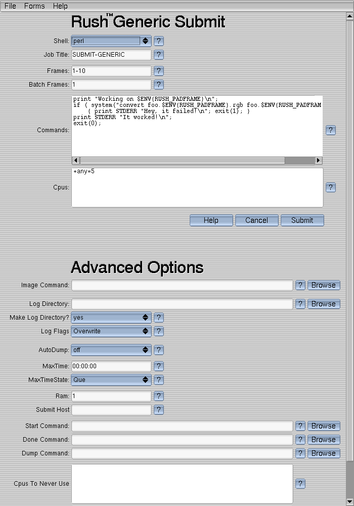Expand the AutoDump dropdown
This screenshot has height=506, width=354.
coord(111,350)
